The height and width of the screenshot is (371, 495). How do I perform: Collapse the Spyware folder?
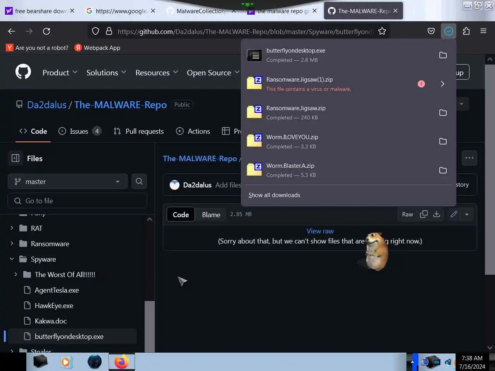tap(12, 259)
